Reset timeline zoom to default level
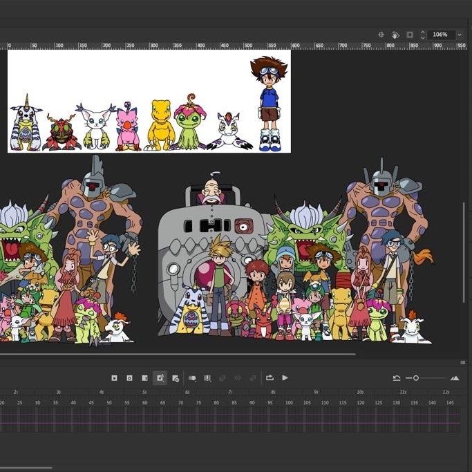This screenshot has height=472, width=472. pos(397,378)
